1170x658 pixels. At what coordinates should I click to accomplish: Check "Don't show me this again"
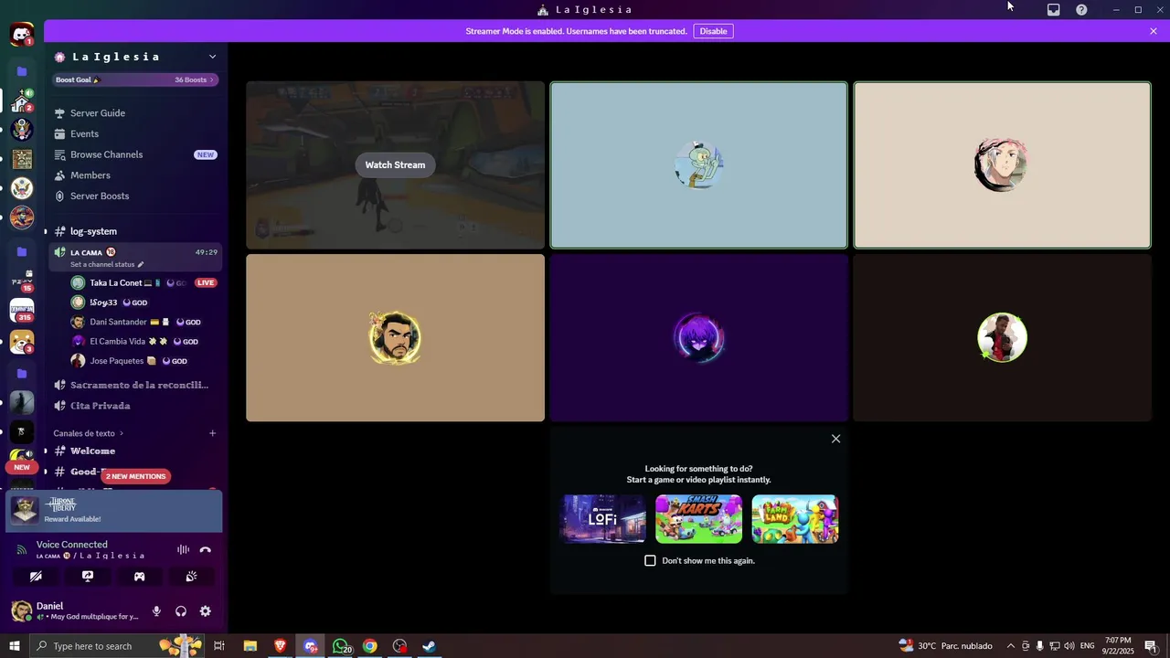tap(650, 560)
